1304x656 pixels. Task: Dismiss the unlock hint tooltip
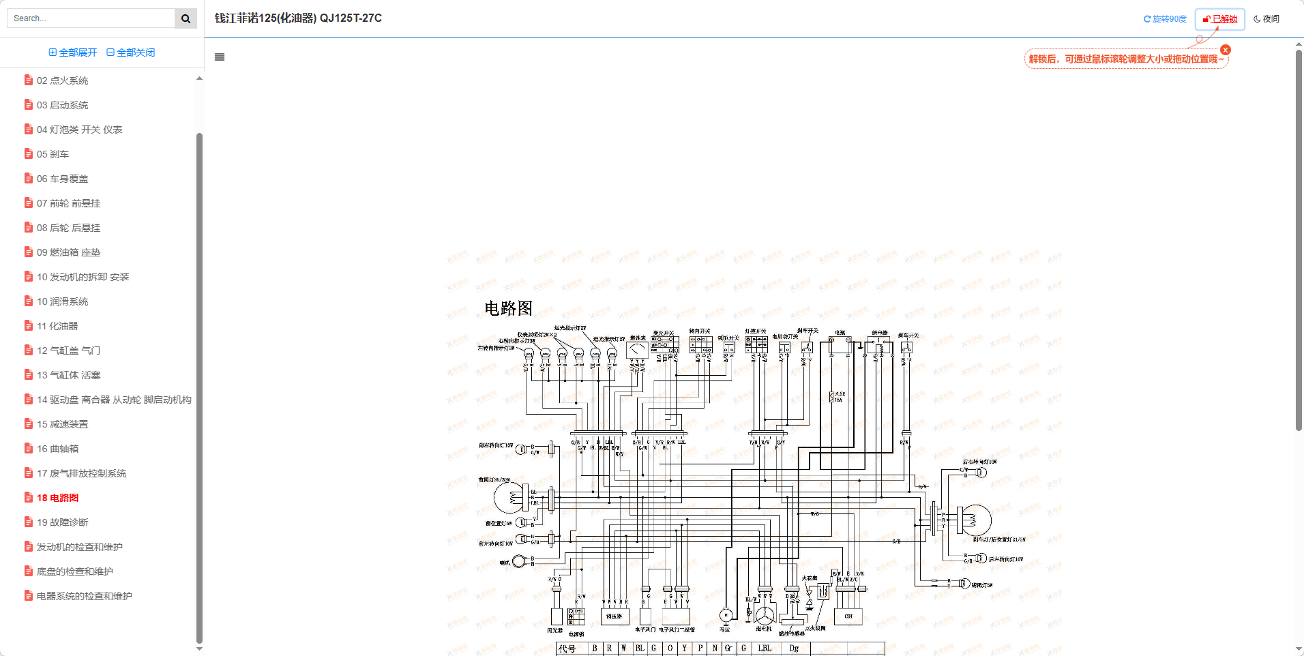1226,49
